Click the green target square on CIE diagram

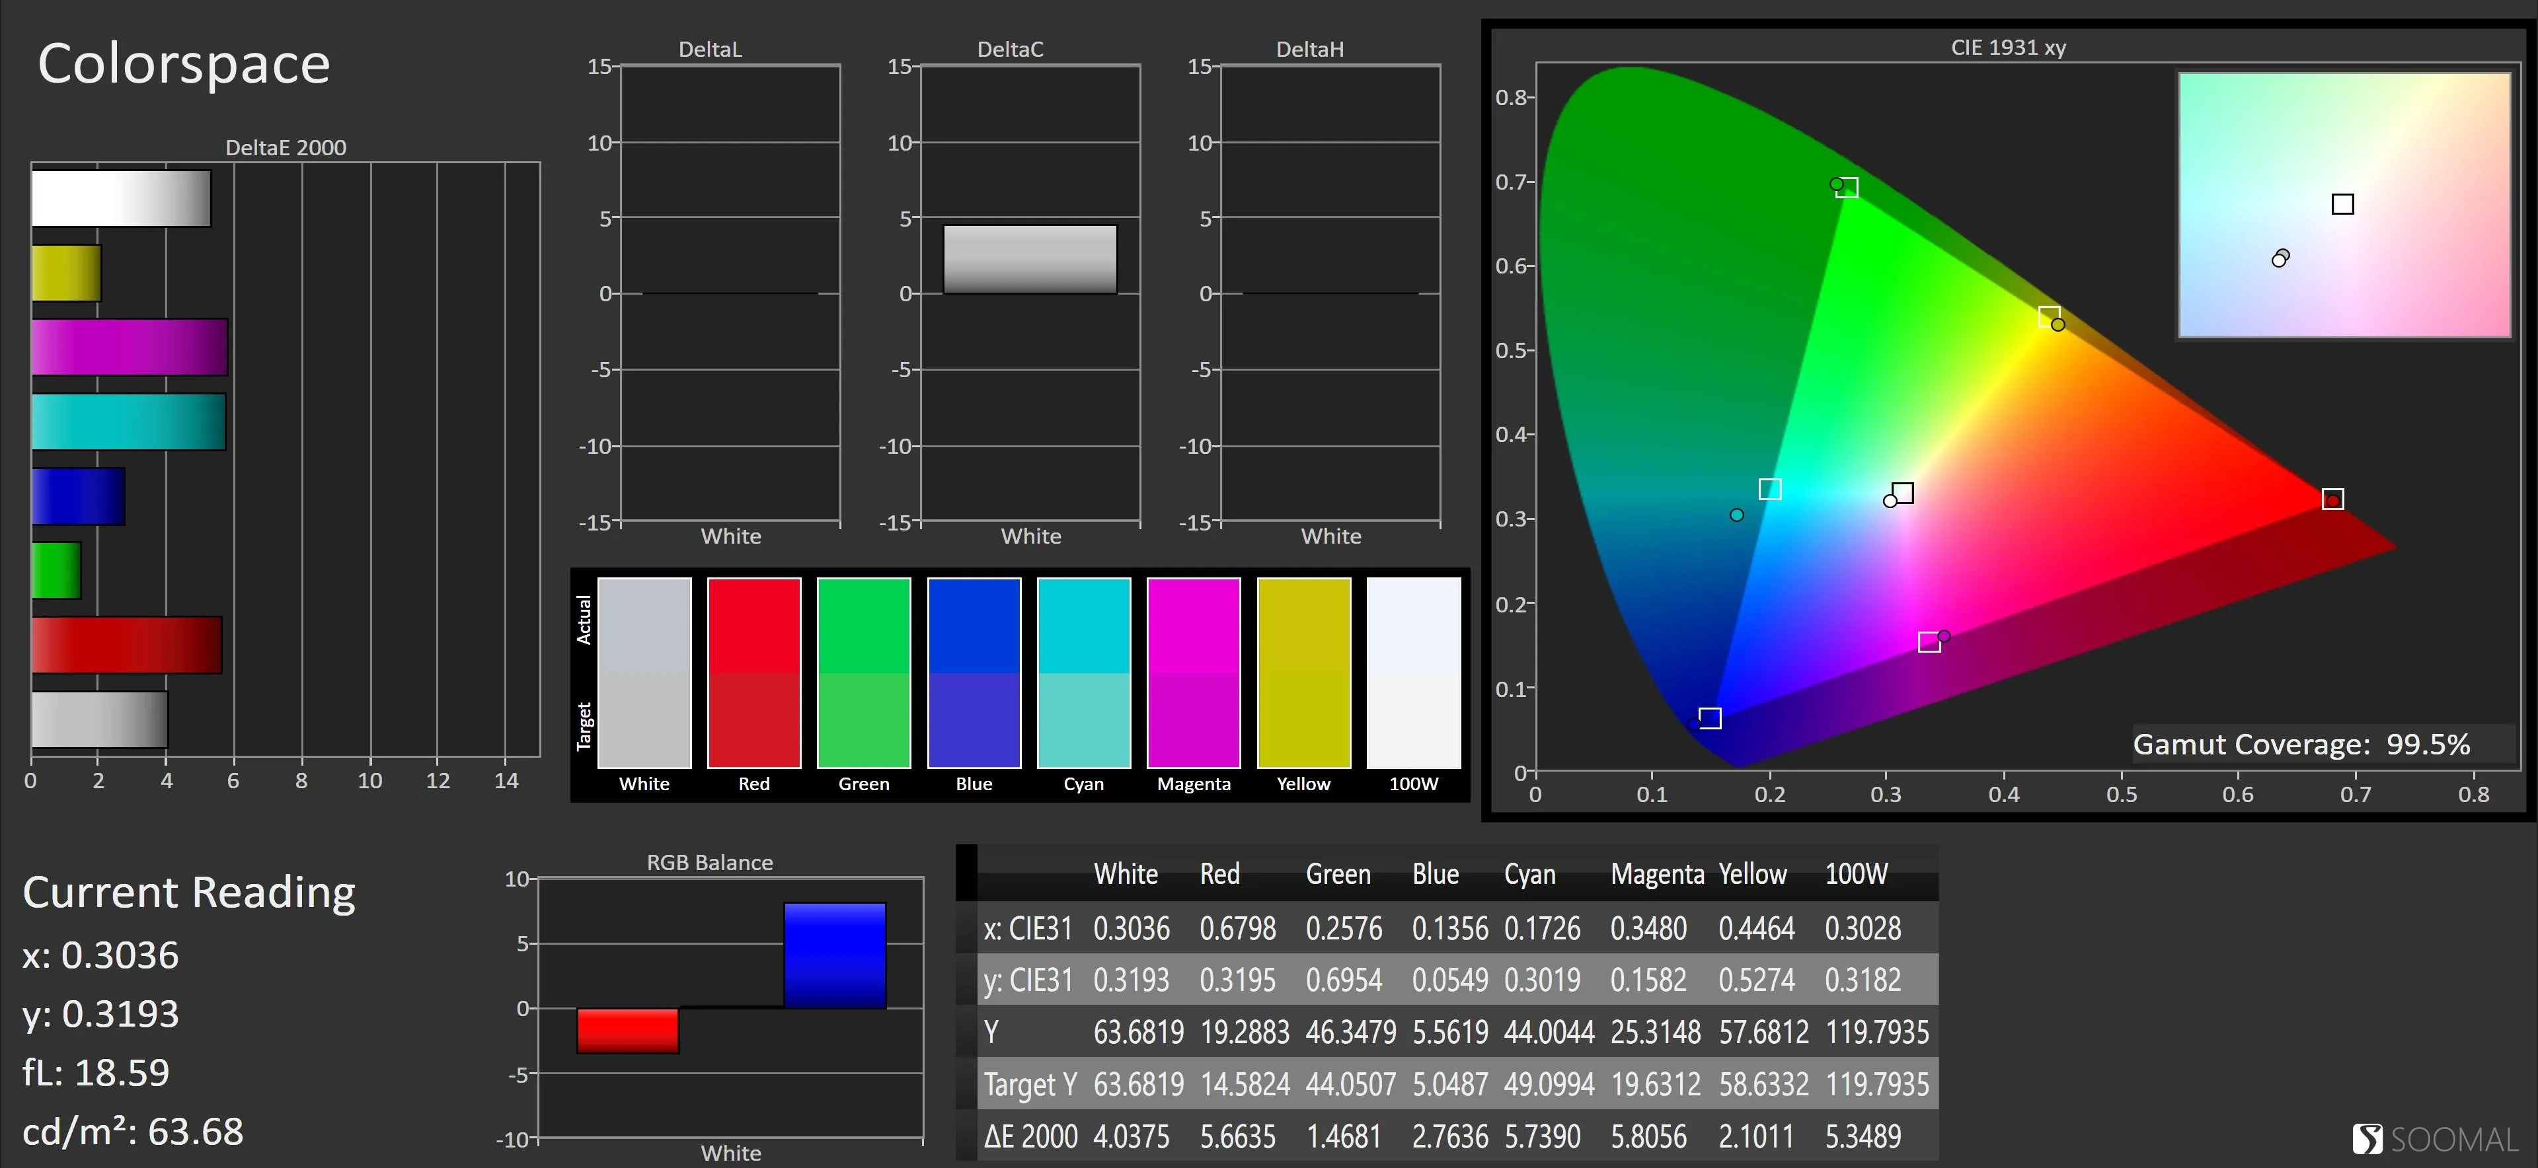coord(1847,187)
